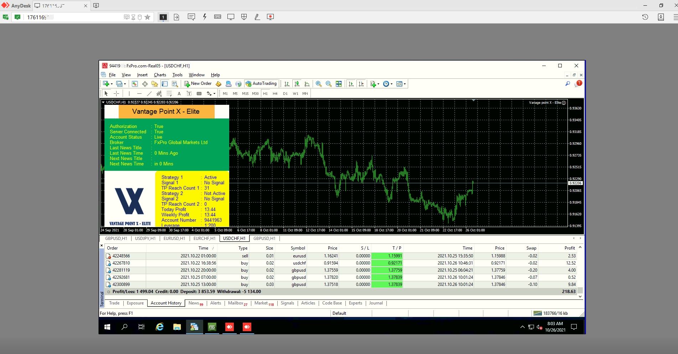Select the equidistant channel tool

tap(159, 93)
